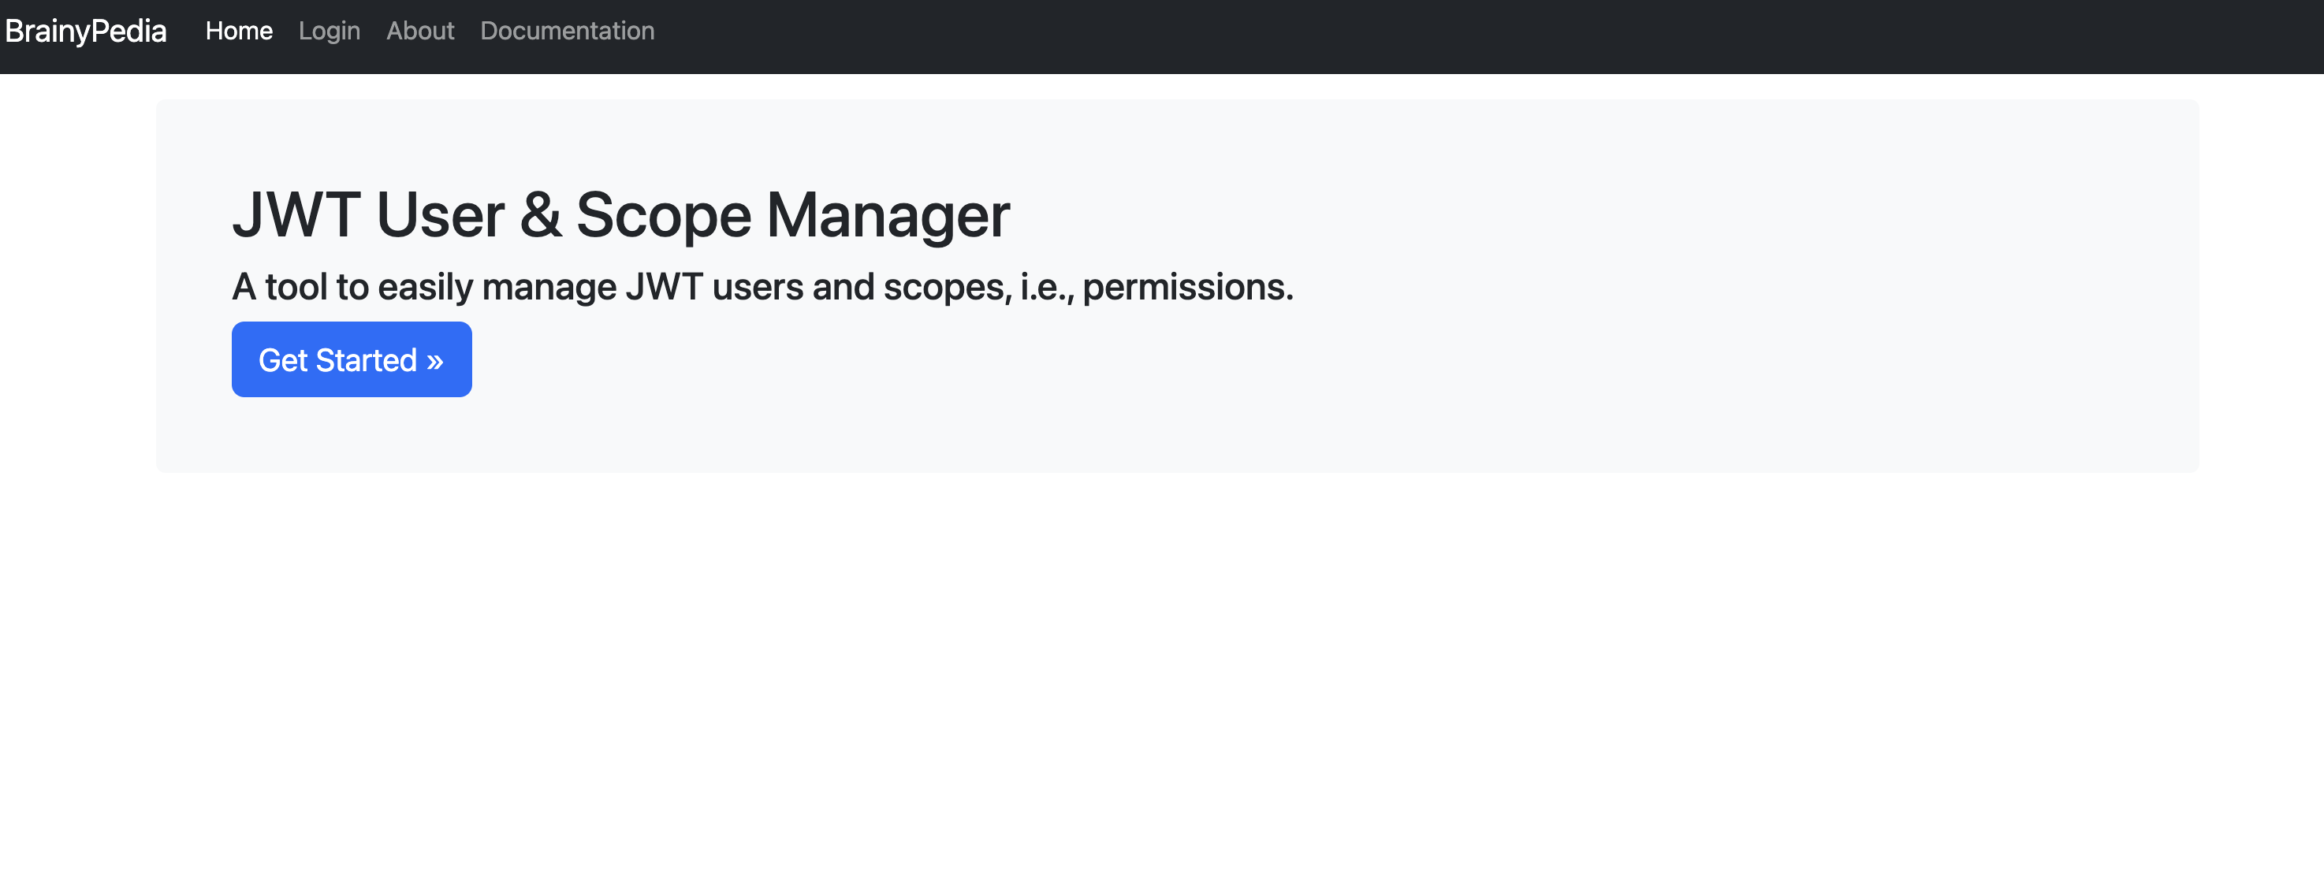Click the Get Started » button
The width and height of the screenshot is (2324, 889).
tap(352, 359)
